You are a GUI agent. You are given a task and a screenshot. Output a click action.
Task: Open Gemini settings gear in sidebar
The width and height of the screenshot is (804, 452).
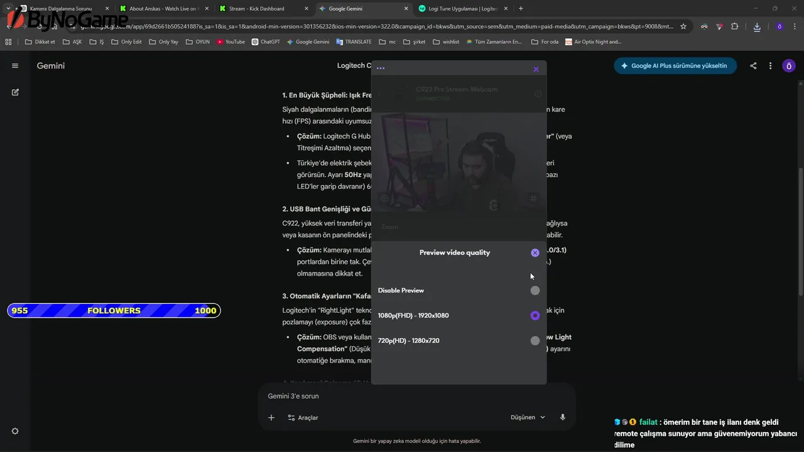pos(15,431)
